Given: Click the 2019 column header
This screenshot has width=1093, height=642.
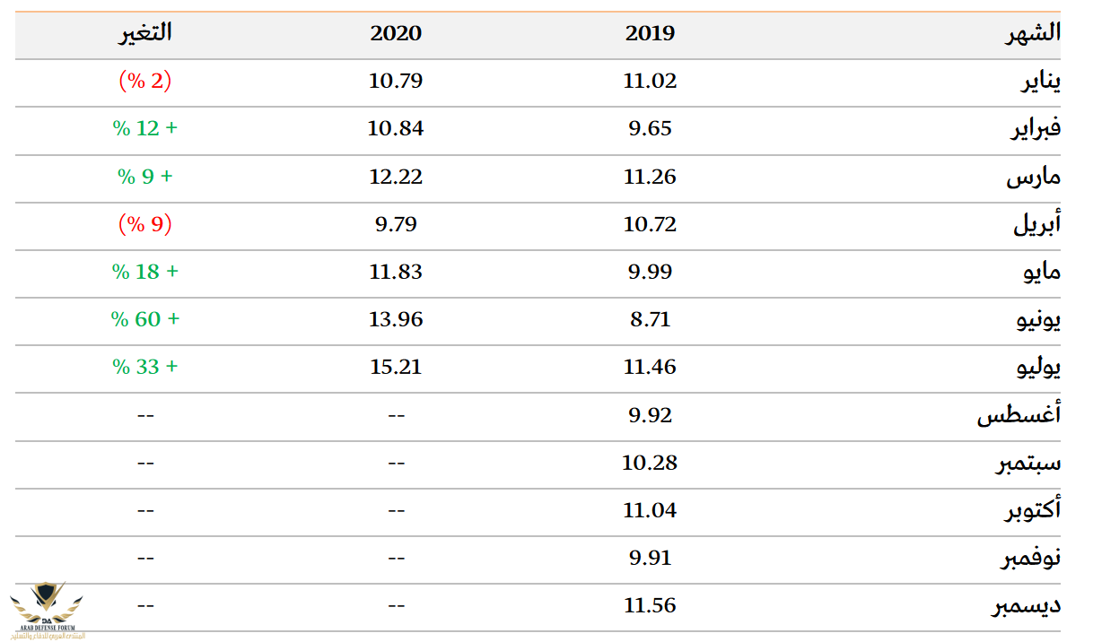Looking at the screenshot, I should [650, 34].
